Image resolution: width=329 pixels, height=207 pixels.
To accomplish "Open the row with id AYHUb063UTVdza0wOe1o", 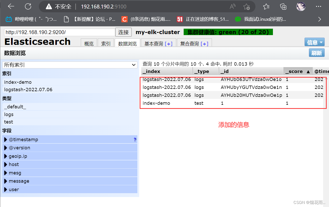I will click(x=232, y=79).
